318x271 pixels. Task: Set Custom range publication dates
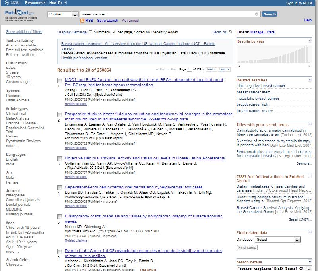pyautogui.click(x=19, y=82)
